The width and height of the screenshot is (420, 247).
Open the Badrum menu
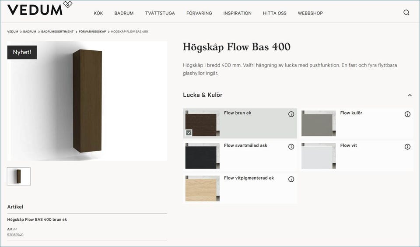point(124,13)
